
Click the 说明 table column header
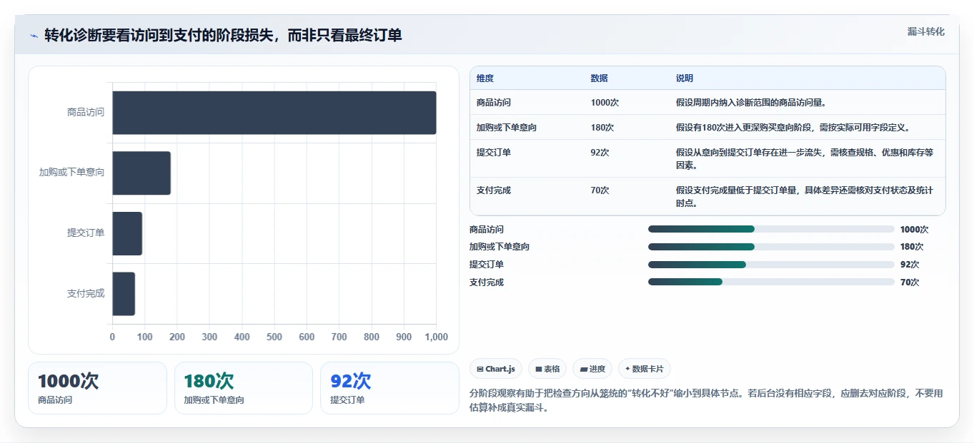click(685, 78)
